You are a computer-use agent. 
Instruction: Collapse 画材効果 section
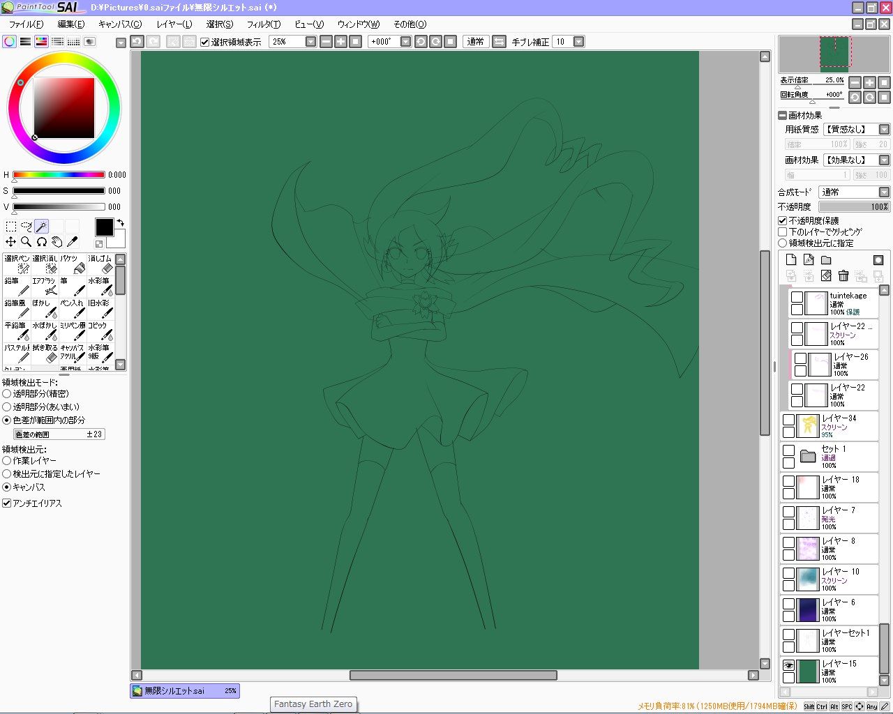[783, 116]
